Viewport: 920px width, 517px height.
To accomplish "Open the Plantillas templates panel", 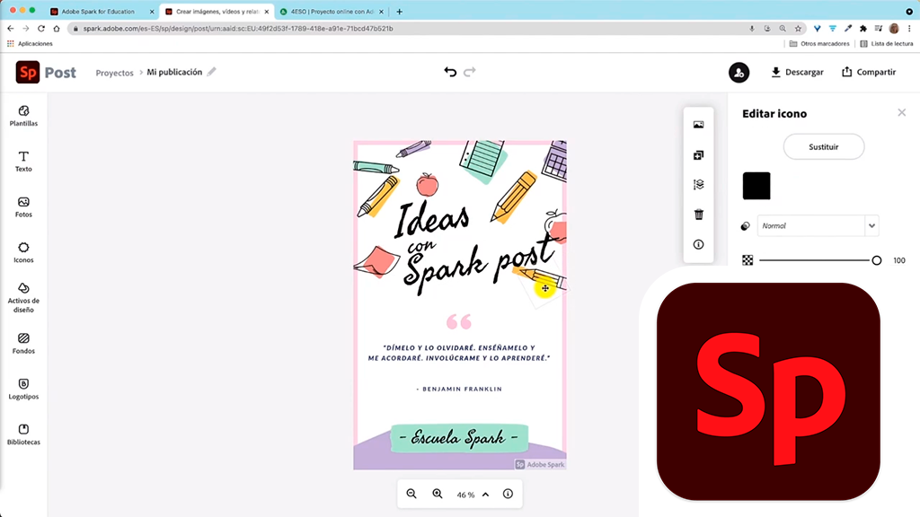I will tap(23, 116).
